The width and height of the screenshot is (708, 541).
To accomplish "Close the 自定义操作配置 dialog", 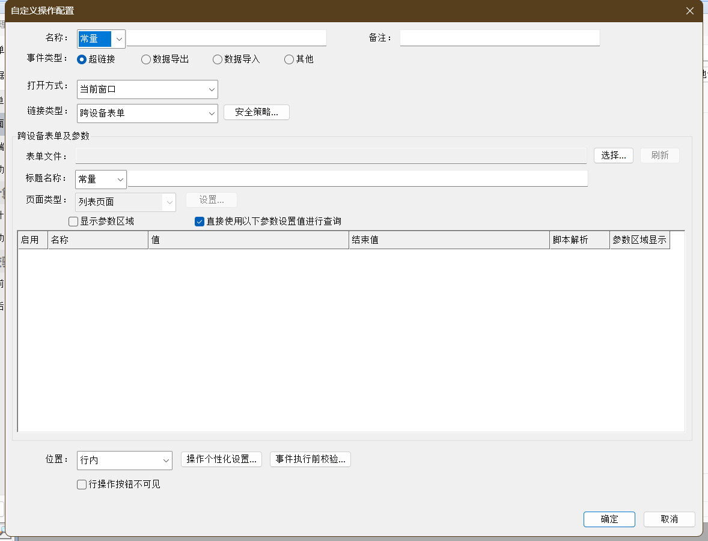I will 690,11.
